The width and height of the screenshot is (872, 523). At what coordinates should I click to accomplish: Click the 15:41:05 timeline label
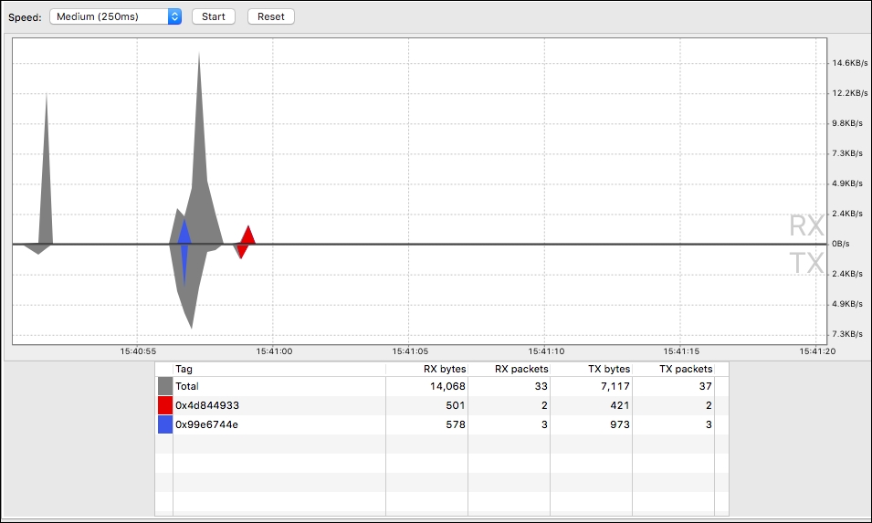click(x=409, y=350)
